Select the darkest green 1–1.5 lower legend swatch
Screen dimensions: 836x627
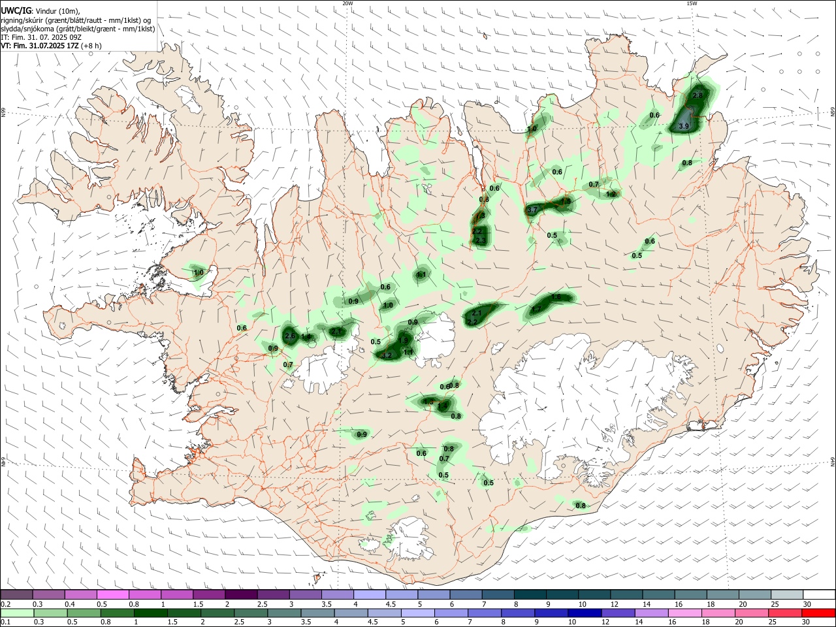click(150, 613)
